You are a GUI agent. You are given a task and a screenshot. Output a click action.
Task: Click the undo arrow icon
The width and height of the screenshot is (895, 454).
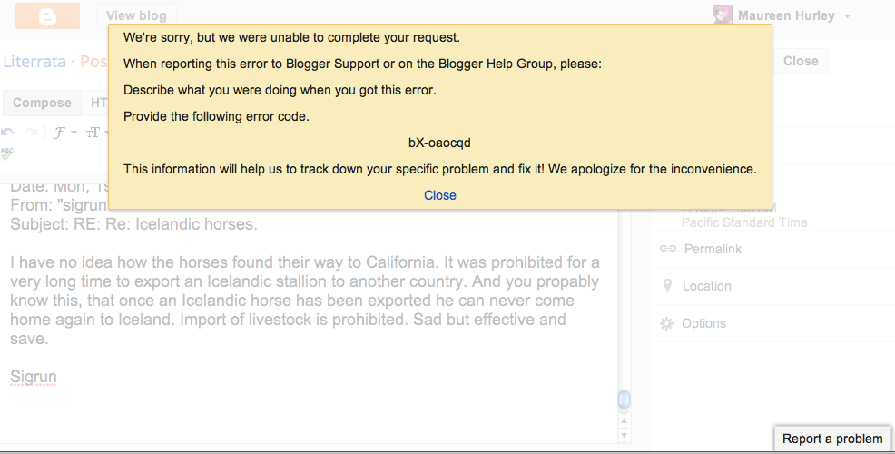coord(7,133)
